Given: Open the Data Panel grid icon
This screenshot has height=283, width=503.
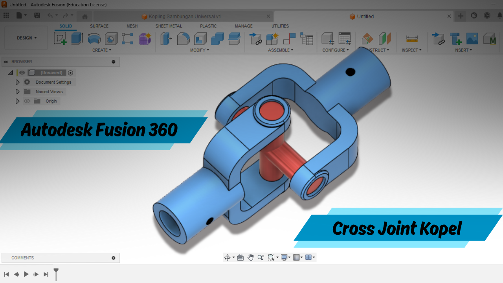Looking at the screenshot, I should [6, 16].
